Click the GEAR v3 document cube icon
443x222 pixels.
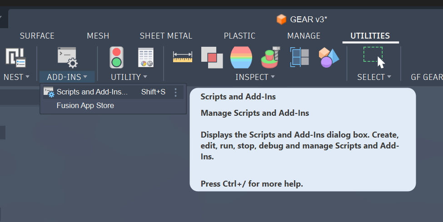coord(281,20)
